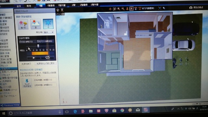Open the Mail app from the taskbar
Image resolution: width=208 pixels, height=117 pixels.
[x=138, y=110]
